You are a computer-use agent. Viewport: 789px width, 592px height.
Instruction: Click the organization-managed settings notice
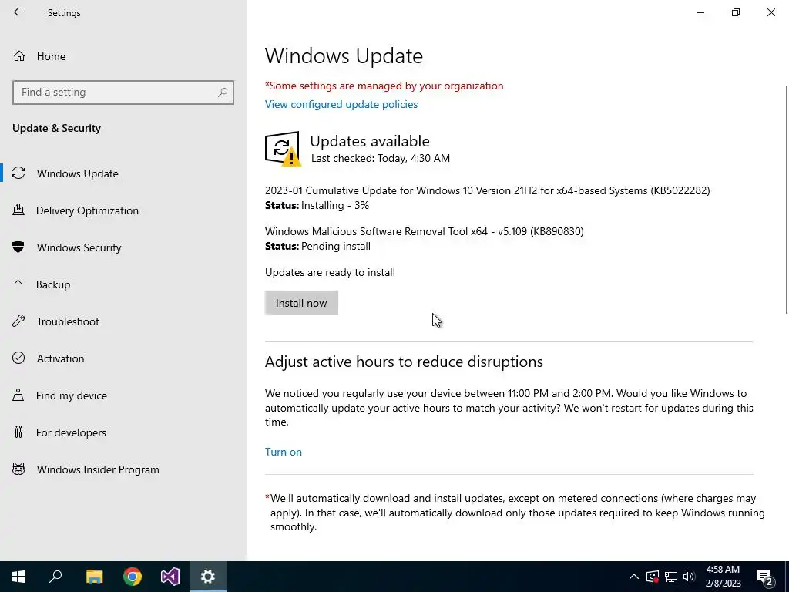pyautogui.click(x=384, y=86)
